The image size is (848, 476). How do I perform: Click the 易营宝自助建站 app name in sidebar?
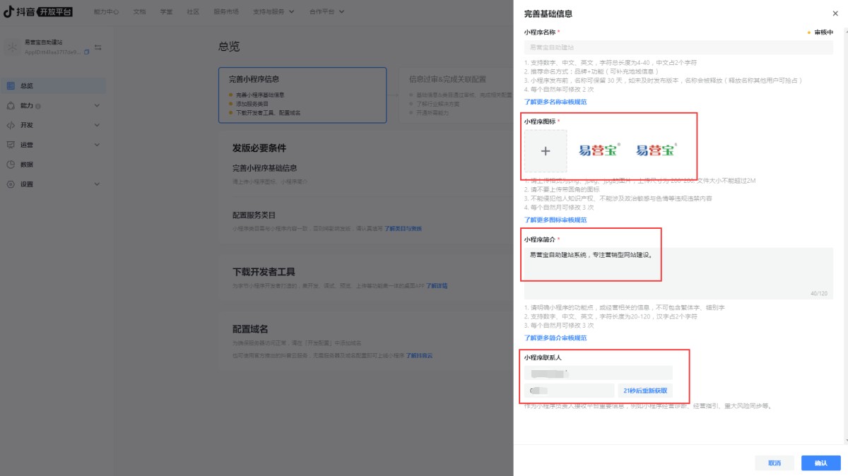[44, 43]
